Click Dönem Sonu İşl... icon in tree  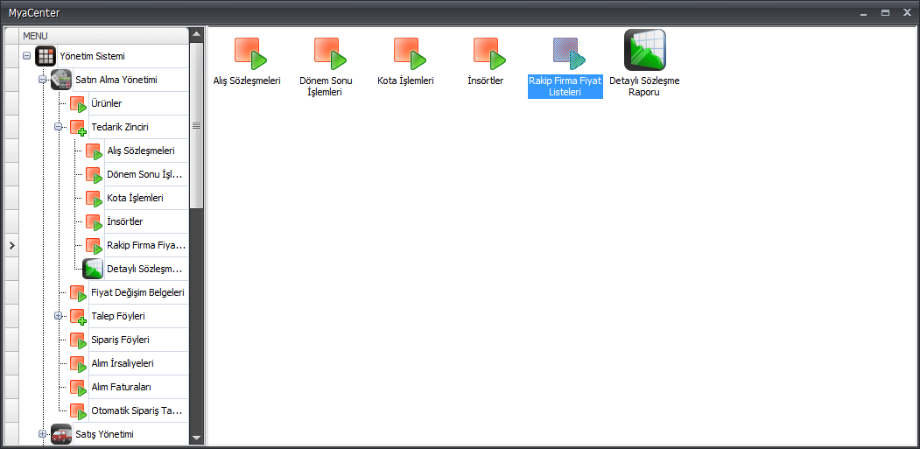pos(94,176)
